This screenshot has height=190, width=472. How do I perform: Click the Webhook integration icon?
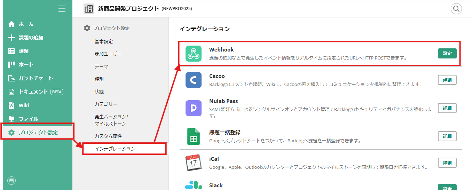tap(194, 54)
